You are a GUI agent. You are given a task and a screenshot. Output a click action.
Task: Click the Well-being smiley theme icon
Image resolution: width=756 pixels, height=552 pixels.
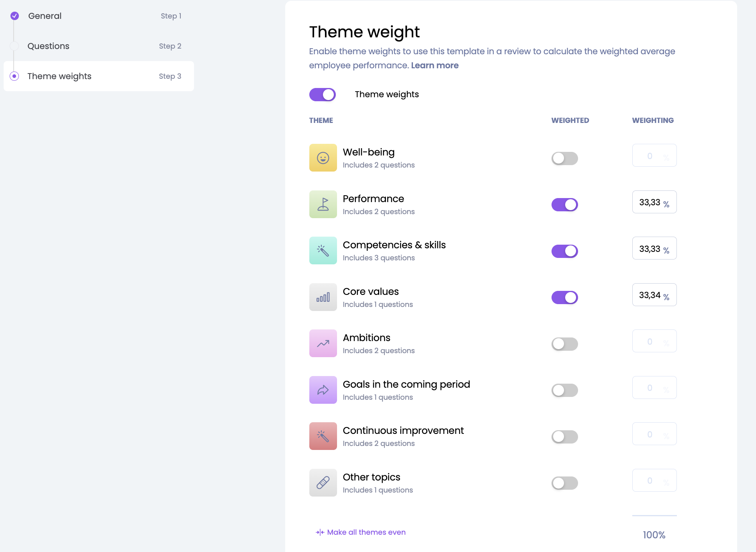click(x=323, y=158)
